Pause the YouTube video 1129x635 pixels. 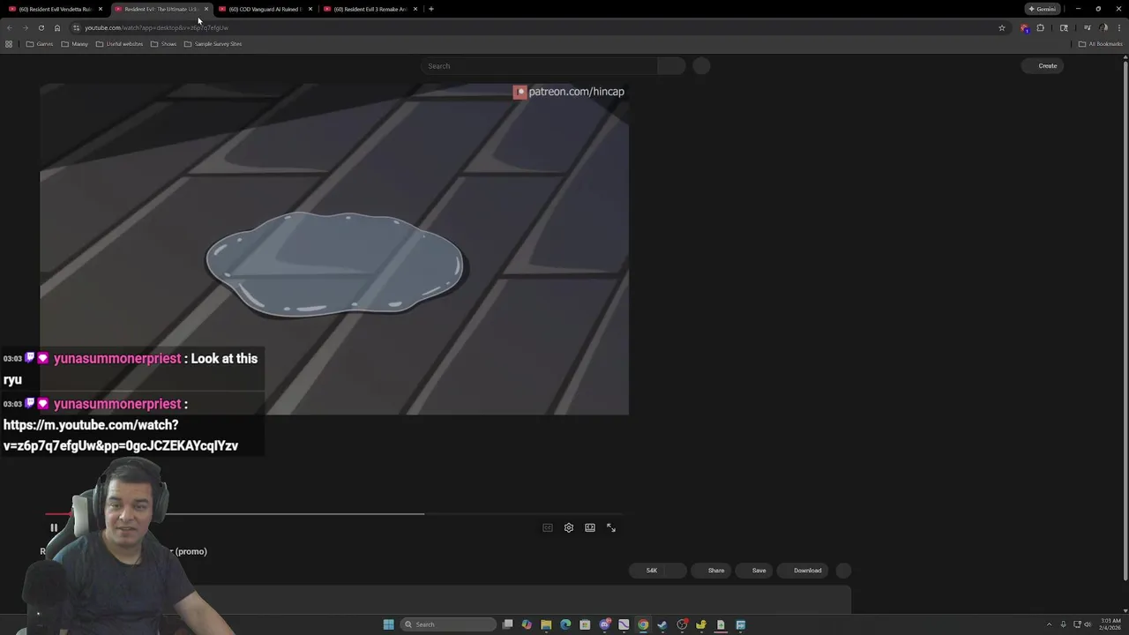tap(53, 527)
